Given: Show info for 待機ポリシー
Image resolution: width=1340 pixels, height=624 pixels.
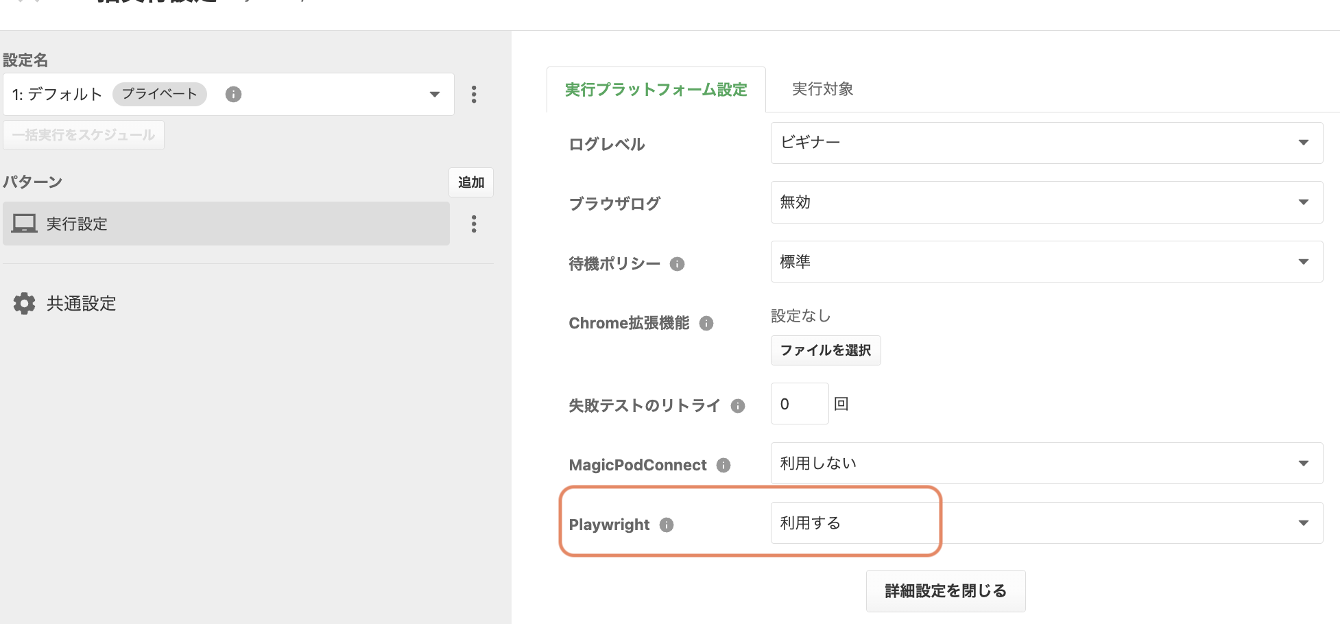Looking at the screenshot, I should pyautogui.click(x=677, y=264).
